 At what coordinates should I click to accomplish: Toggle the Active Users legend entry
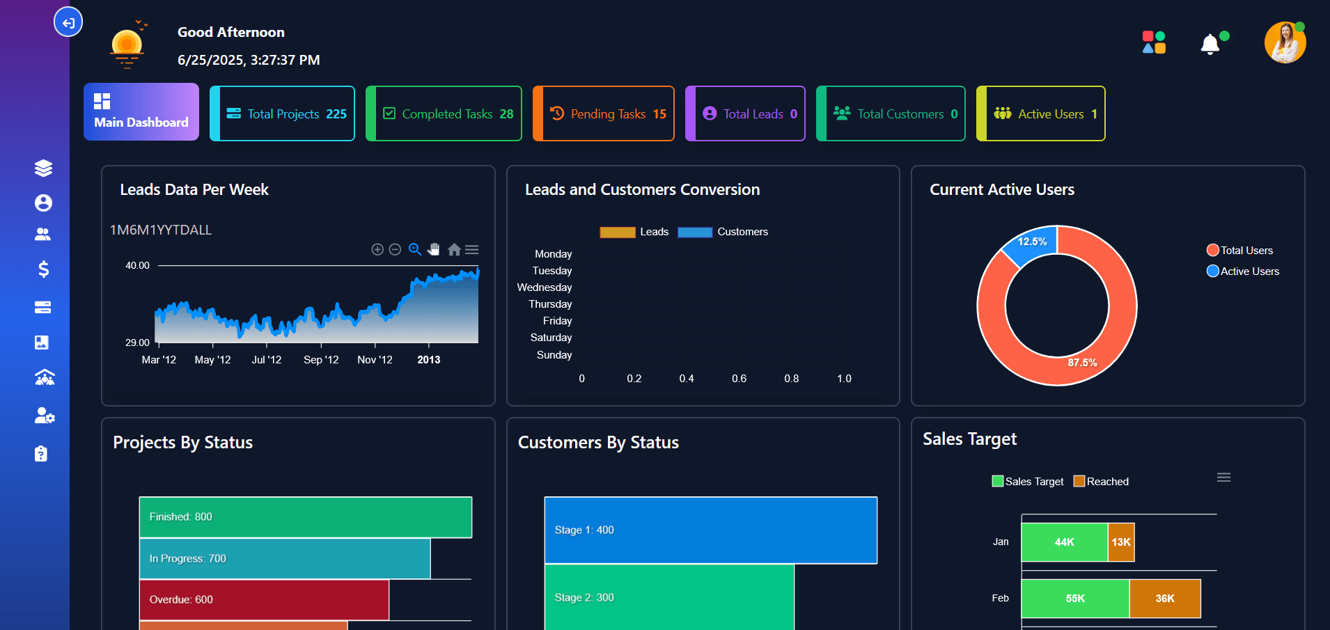pyautogui.click(x=1243, y=271)
